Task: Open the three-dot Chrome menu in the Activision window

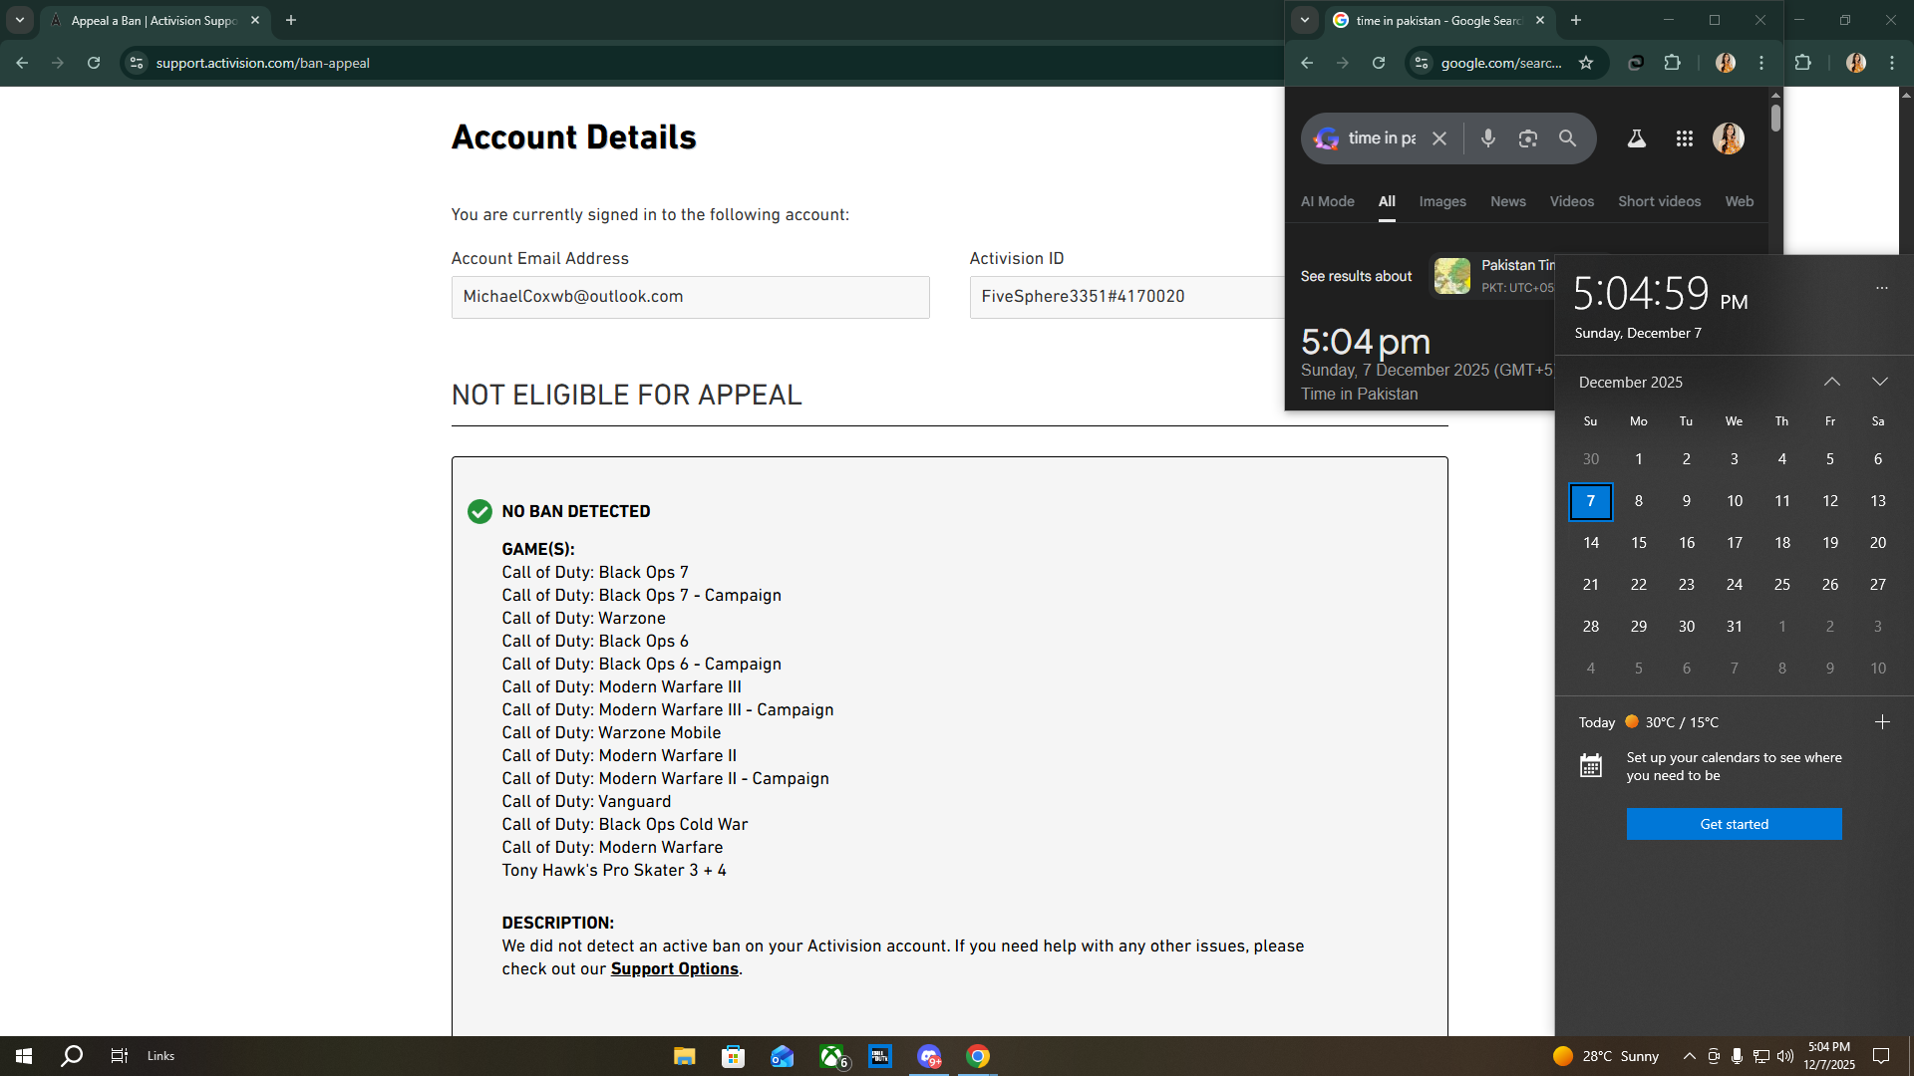Action: pos(1892,63)
